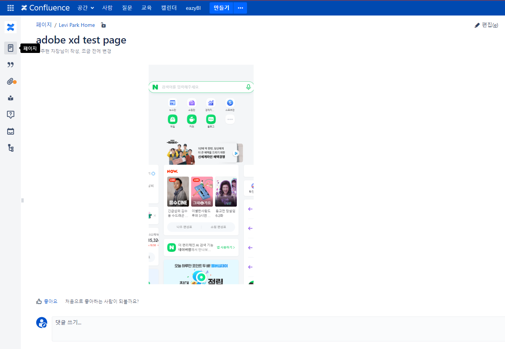Click the green N app icon by the 네이버앱 notice
505x349 pixels.
point(172,247)
